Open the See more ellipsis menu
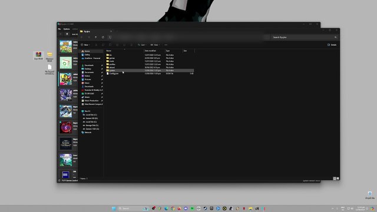 [166, 45]
